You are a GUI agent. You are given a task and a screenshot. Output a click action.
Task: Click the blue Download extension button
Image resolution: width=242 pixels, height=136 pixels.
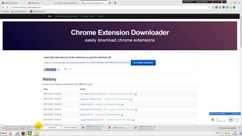click(x=143, y=63)
